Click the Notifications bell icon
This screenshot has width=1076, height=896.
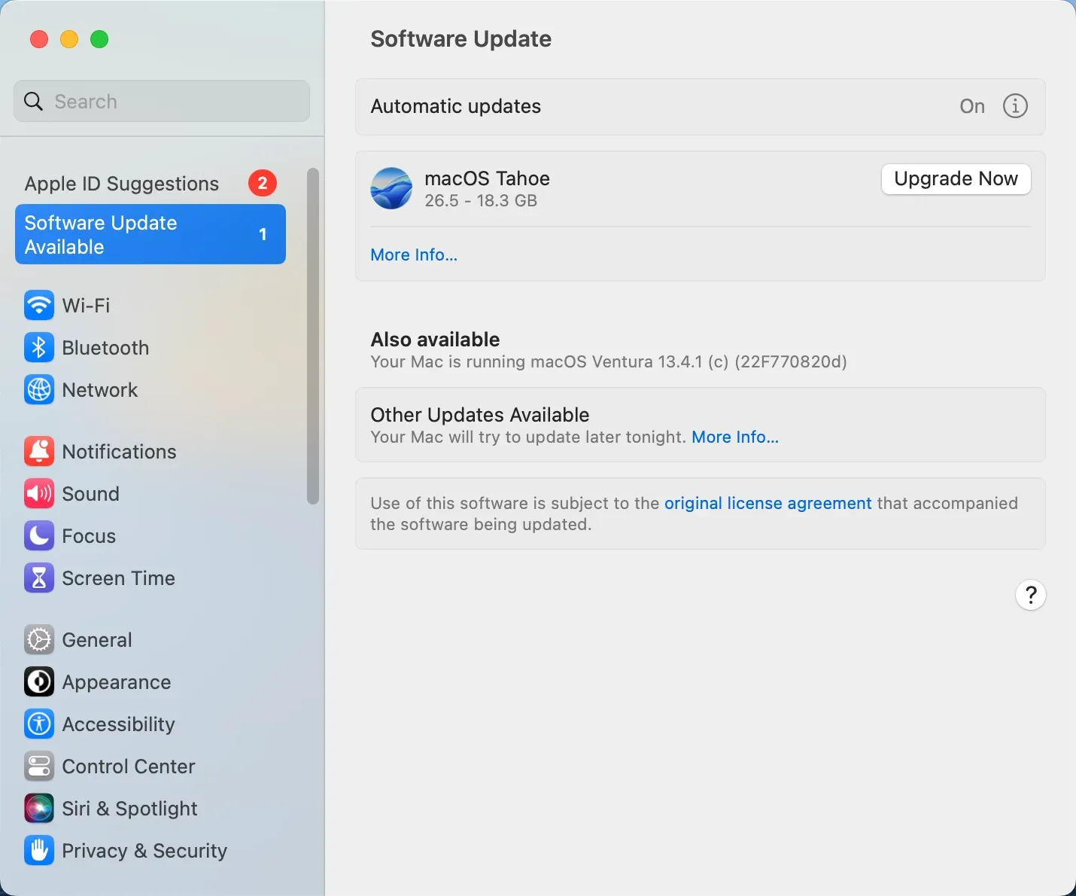click(39, 452)
